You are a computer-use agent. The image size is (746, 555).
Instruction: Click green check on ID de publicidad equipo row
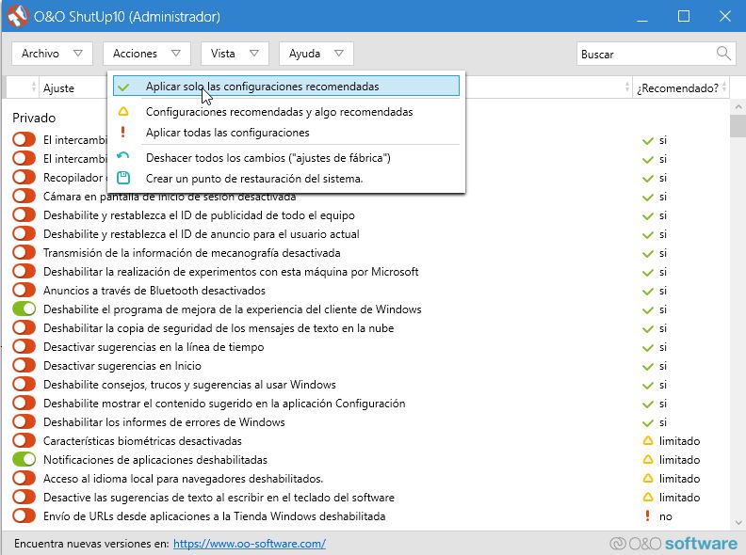pyautogui.click(x=647, y=216)
